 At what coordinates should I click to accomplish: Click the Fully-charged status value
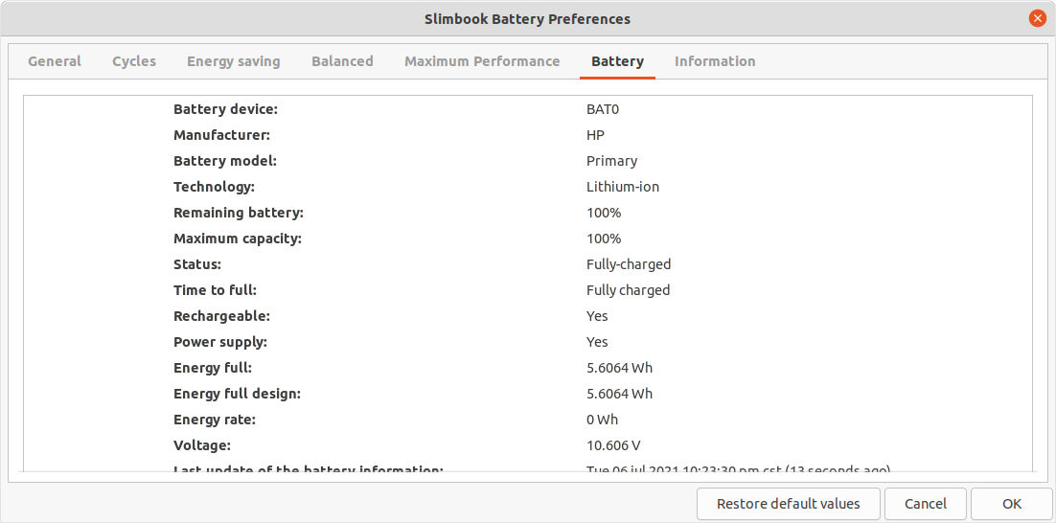[x=629, y=264]
